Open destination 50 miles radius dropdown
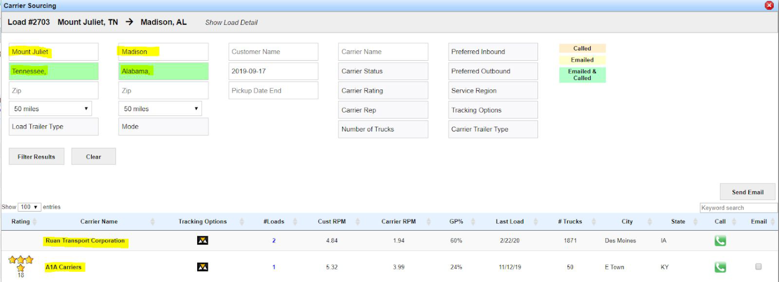 160,109
